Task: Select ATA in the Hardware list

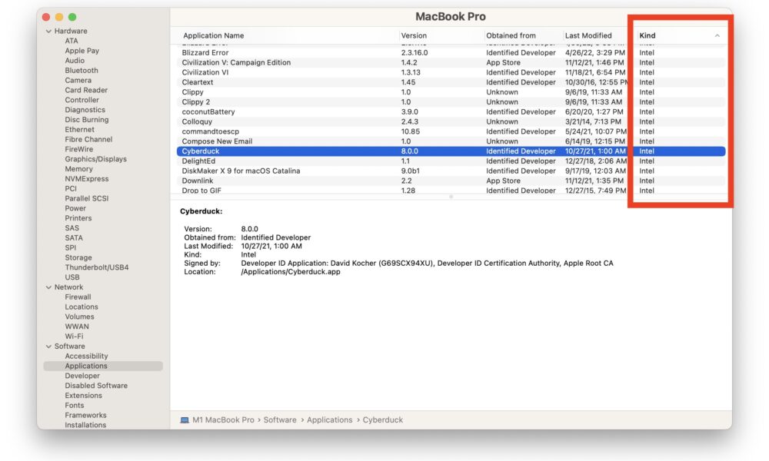Action: pos(72,41)
